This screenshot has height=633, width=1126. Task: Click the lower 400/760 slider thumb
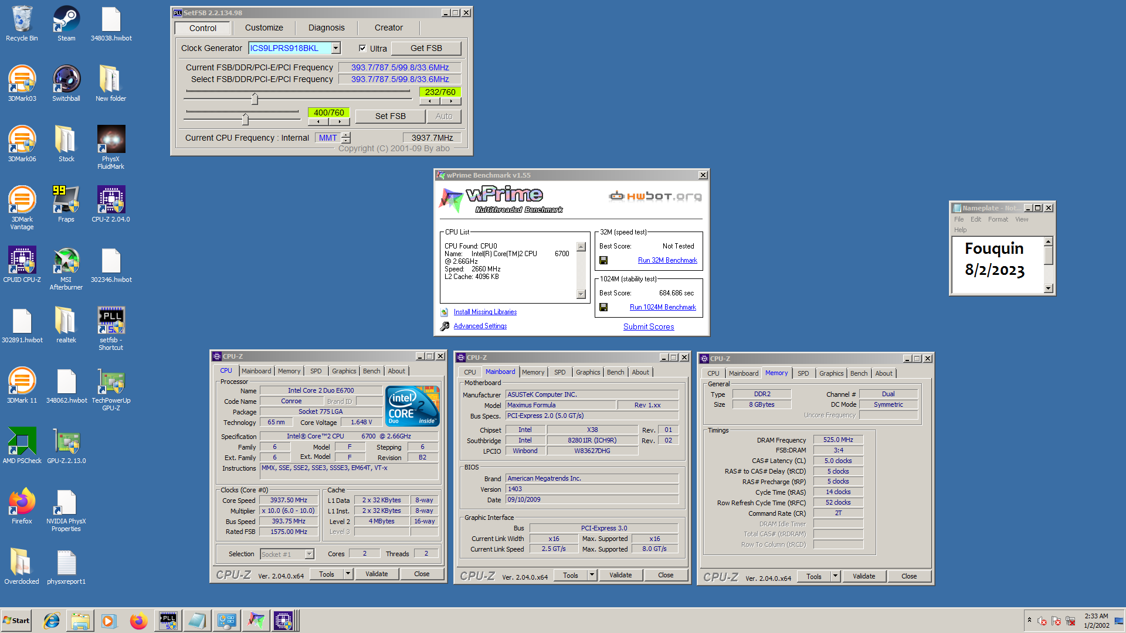[245, 119]
